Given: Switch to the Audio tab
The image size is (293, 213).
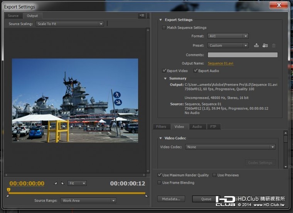Looking at the screenshot, I should coord(197,127).
